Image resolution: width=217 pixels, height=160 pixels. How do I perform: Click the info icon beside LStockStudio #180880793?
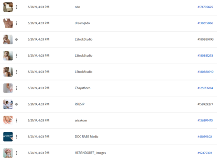(x=16, y=39)
